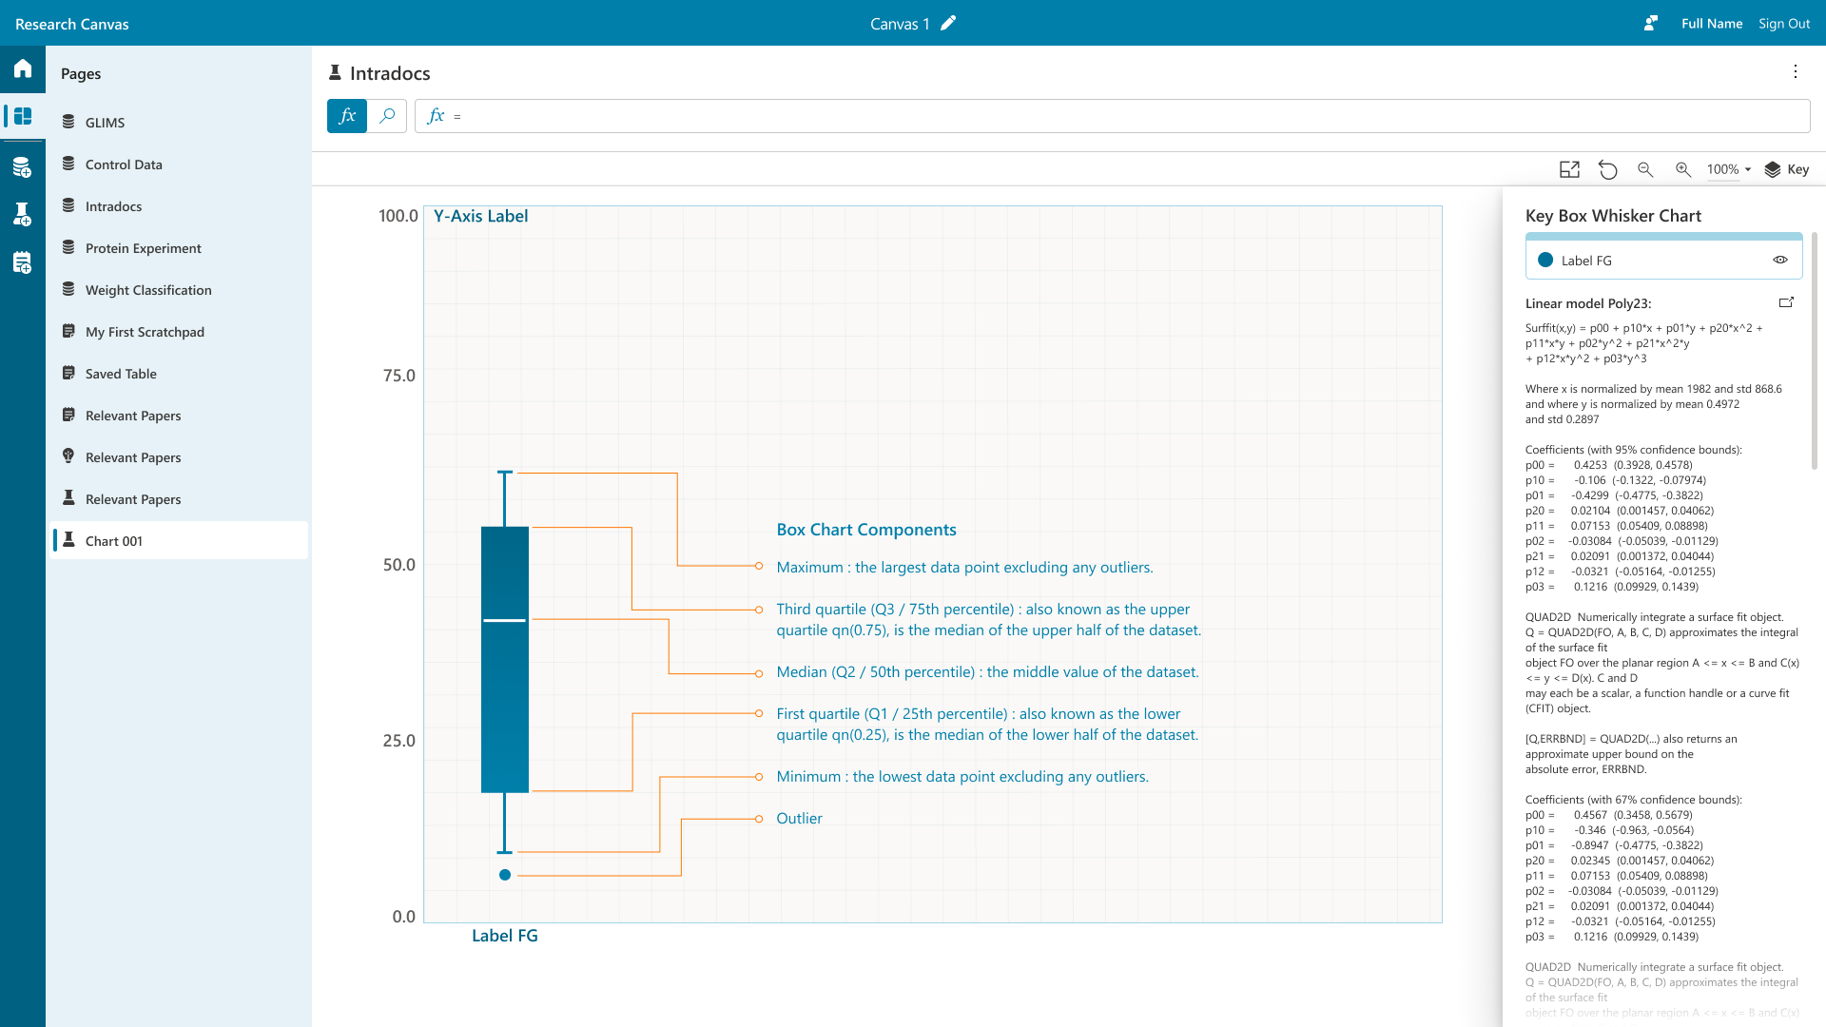Select the Protein Experiment page
The height and width of the screenshot is (1027, 1826).
(143, 248)
